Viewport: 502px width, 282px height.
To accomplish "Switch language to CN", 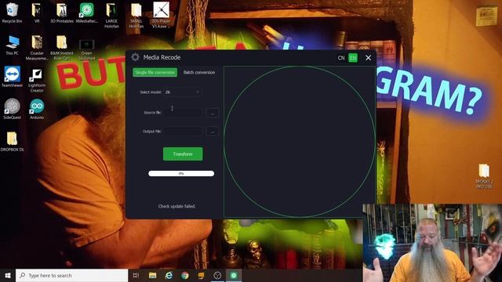I will (x=341, y=58).
